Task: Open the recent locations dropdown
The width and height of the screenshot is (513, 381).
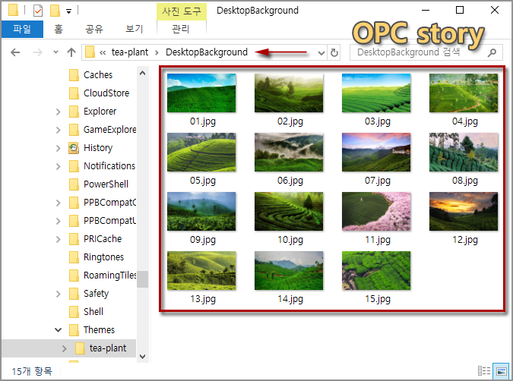Action: click(x=56, y=52)
